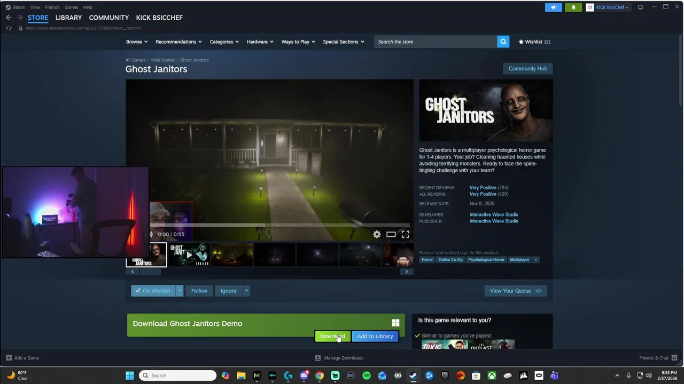Open the Wishlist 132 link

534,42
